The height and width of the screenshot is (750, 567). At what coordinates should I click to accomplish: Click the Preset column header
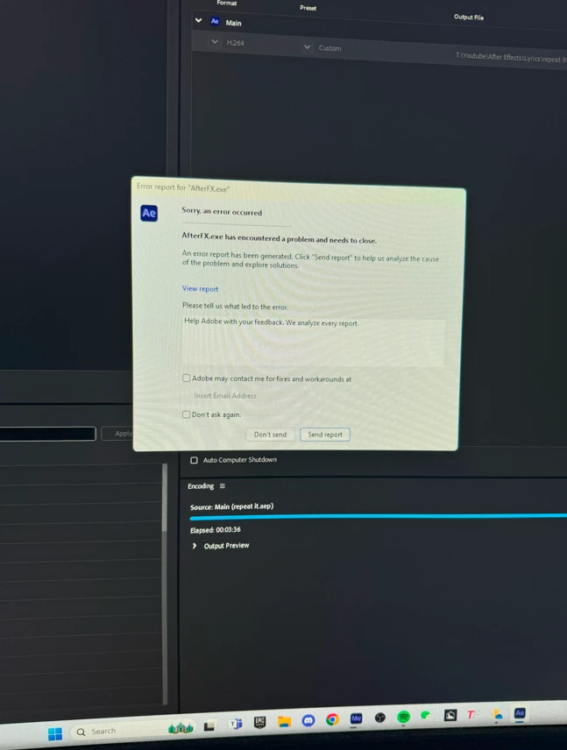point(308,8)
